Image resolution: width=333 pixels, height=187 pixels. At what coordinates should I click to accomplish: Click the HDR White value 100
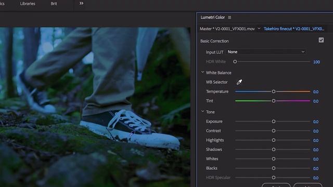[x=316, y=62]
